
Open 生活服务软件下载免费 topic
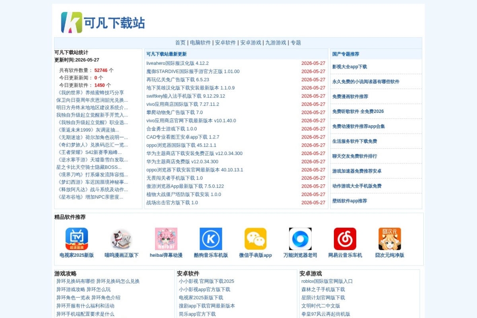(355, 141)
